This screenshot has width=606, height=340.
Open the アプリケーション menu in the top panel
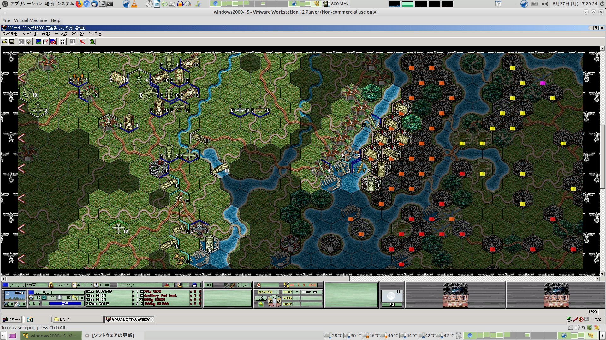point(26,4)
